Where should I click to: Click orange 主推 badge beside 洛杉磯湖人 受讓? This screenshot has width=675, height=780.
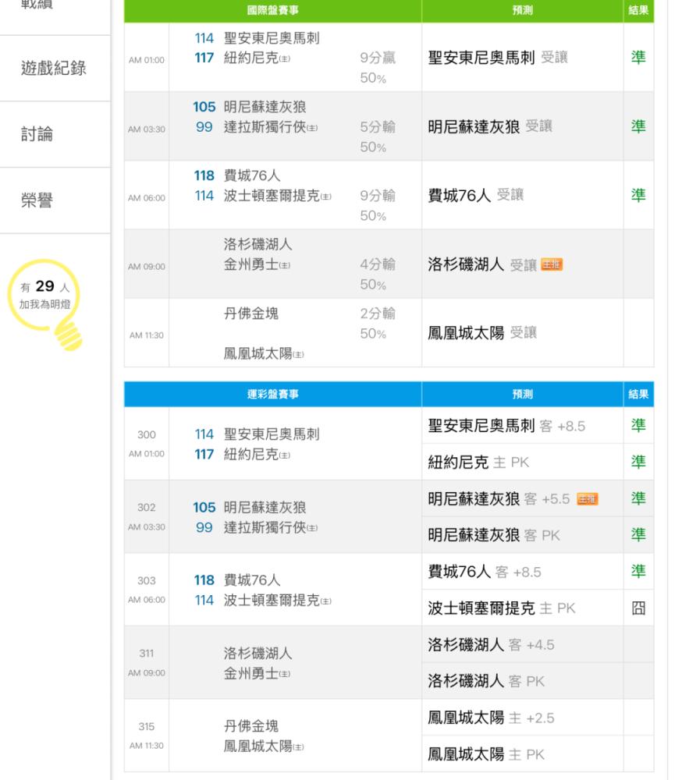tap(552, 264)
